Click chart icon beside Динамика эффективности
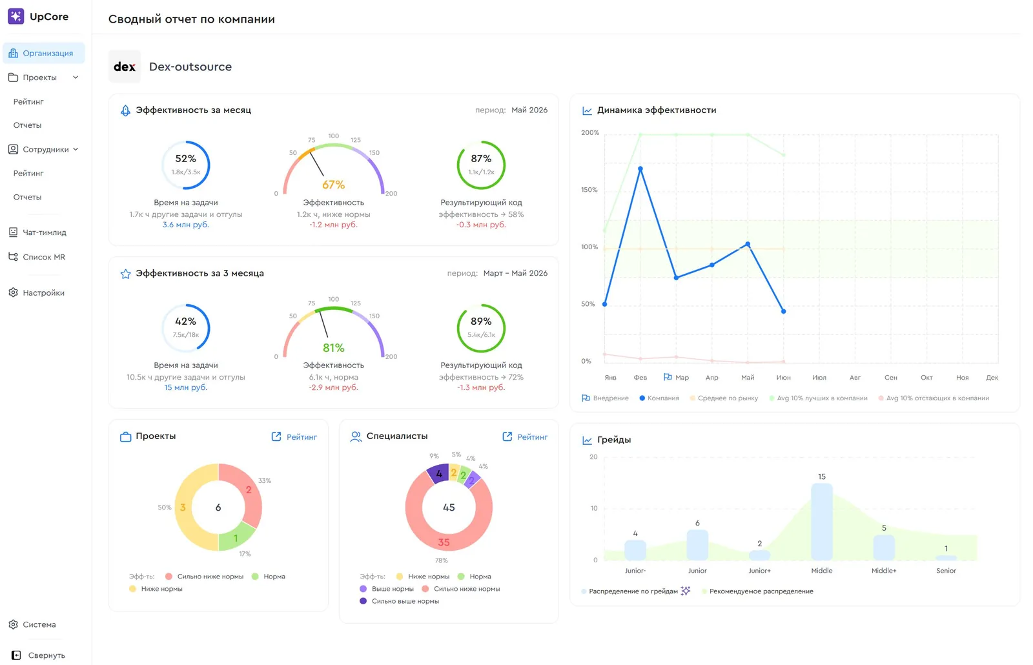Image resolution: width=1033 pixels, height=665 pixels. point(587,110)
